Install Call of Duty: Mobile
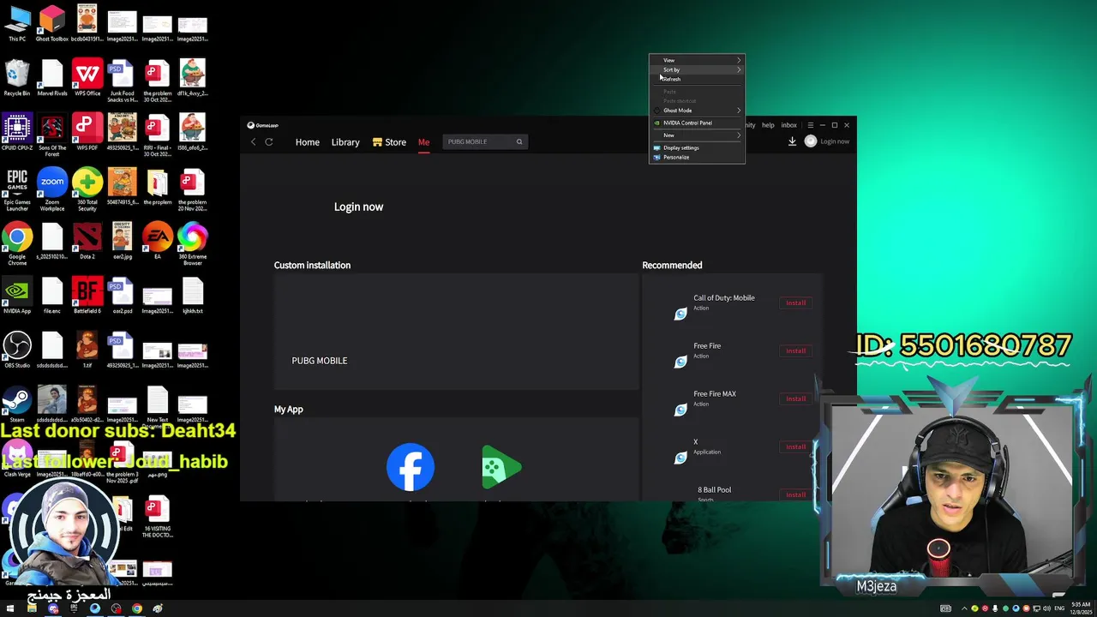Viewport: 1097px width, 617px height. tap(796, 303)
